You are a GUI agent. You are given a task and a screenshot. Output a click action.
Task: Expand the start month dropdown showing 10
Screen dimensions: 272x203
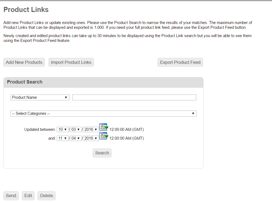[x=63, y=130]
